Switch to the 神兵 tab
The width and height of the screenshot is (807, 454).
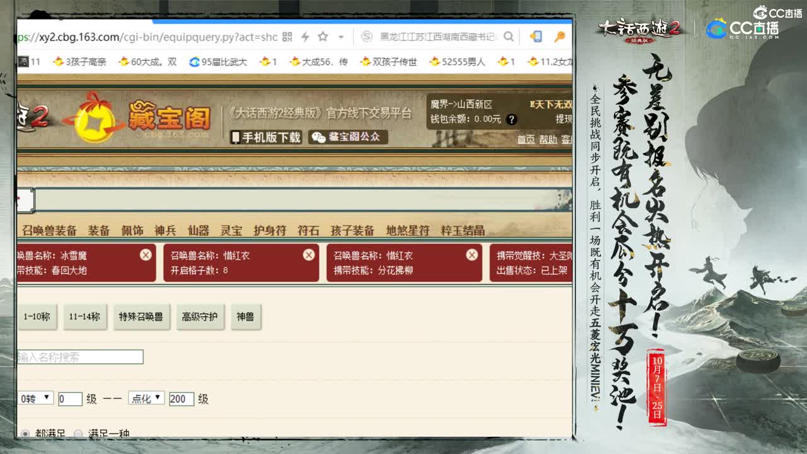pos(165,231)
